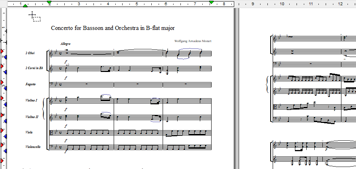Click the Wolfgang Amadeus Mozart composer text
This screenshot has height=169, width=356.
pyautogui.click(x=193, y=41)
